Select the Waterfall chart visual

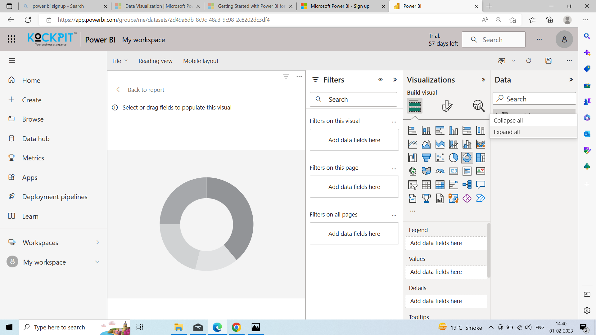pyautogui.click(x=413, y=158)
